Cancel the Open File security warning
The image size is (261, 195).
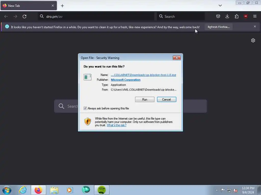[x=166, y=100]
